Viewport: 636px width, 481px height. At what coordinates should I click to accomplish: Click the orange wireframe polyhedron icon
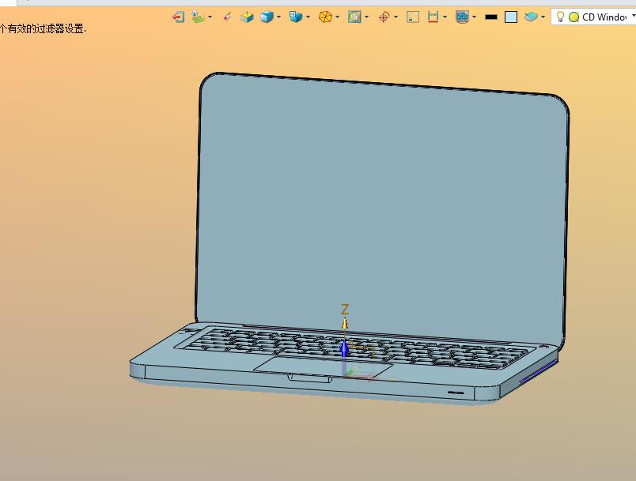(x=325, y=17)
